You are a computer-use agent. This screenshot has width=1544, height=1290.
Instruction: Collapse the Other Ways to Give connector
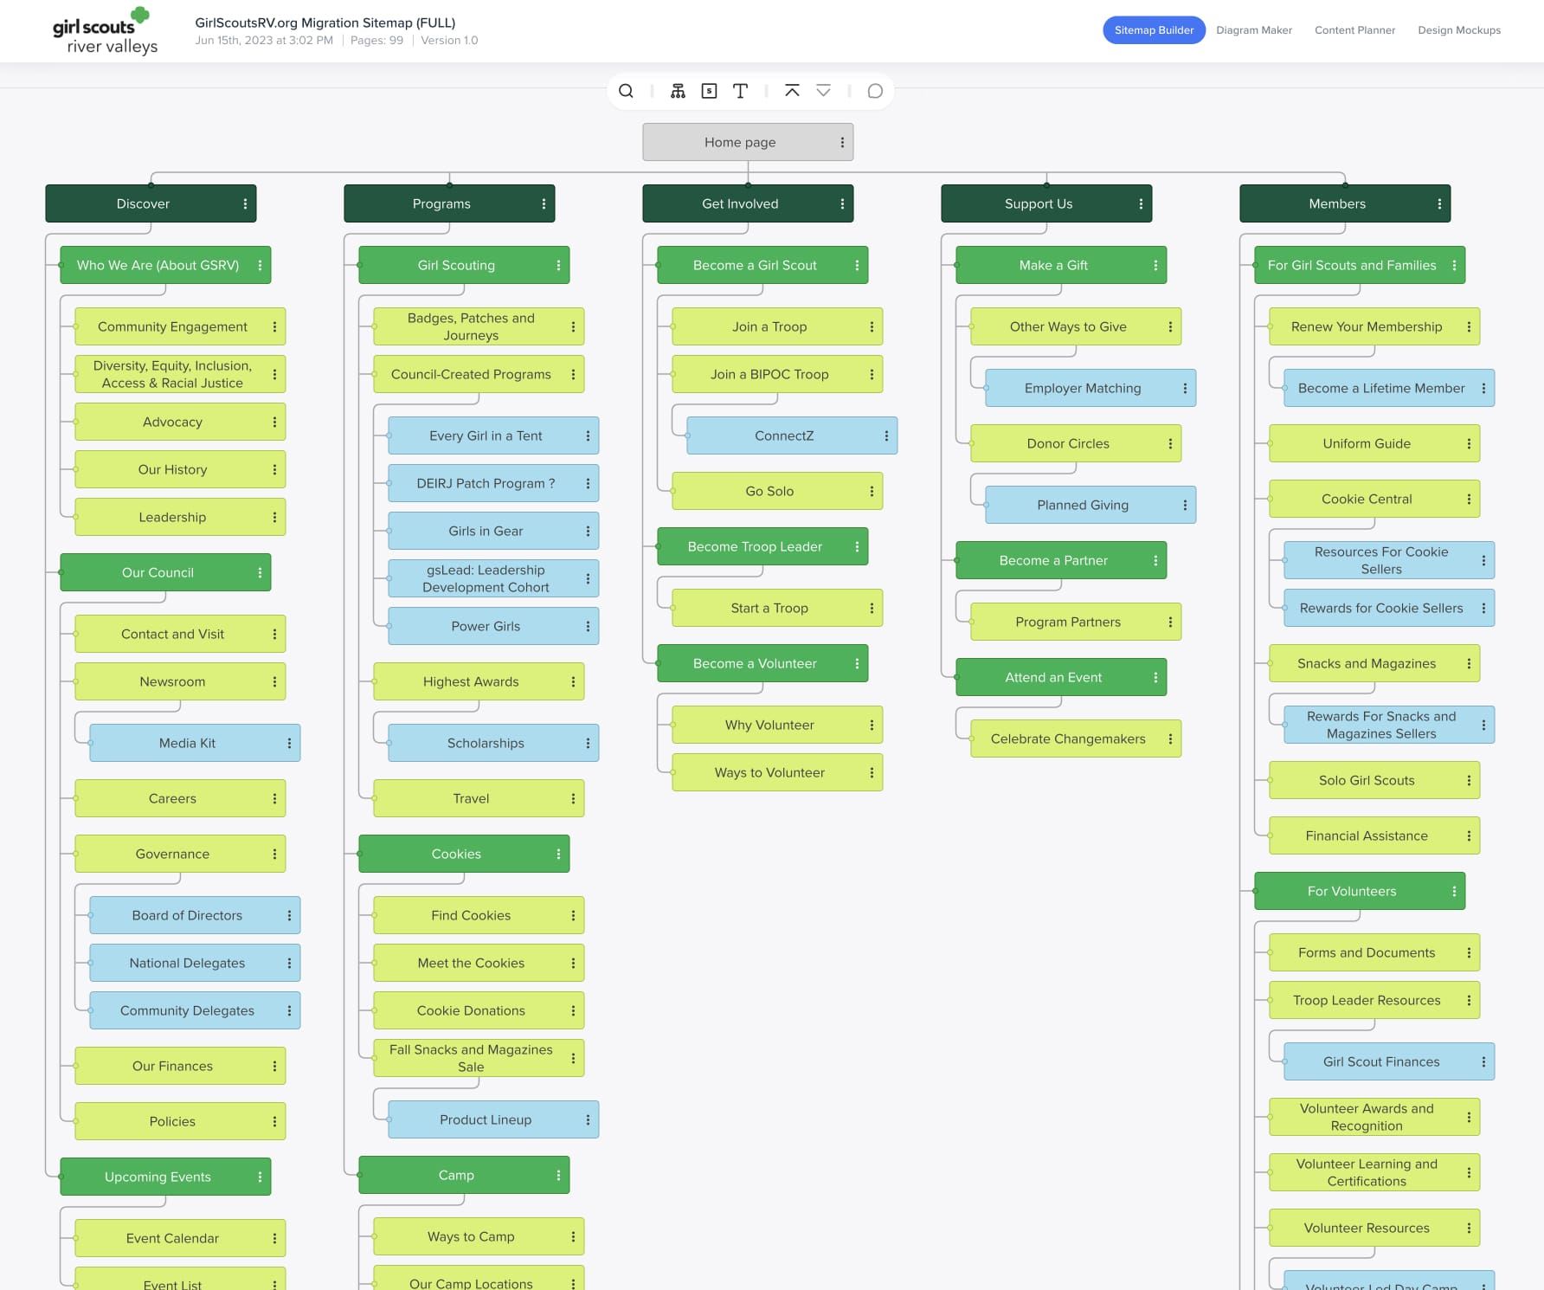tap(972, 326)
